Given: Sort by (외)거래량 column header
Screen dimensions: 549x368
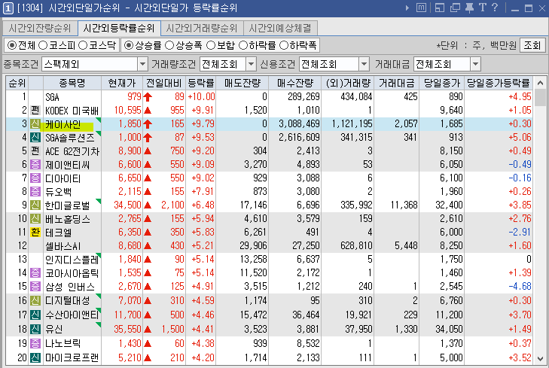Looking at the screenshot, I should pos(348,83).
